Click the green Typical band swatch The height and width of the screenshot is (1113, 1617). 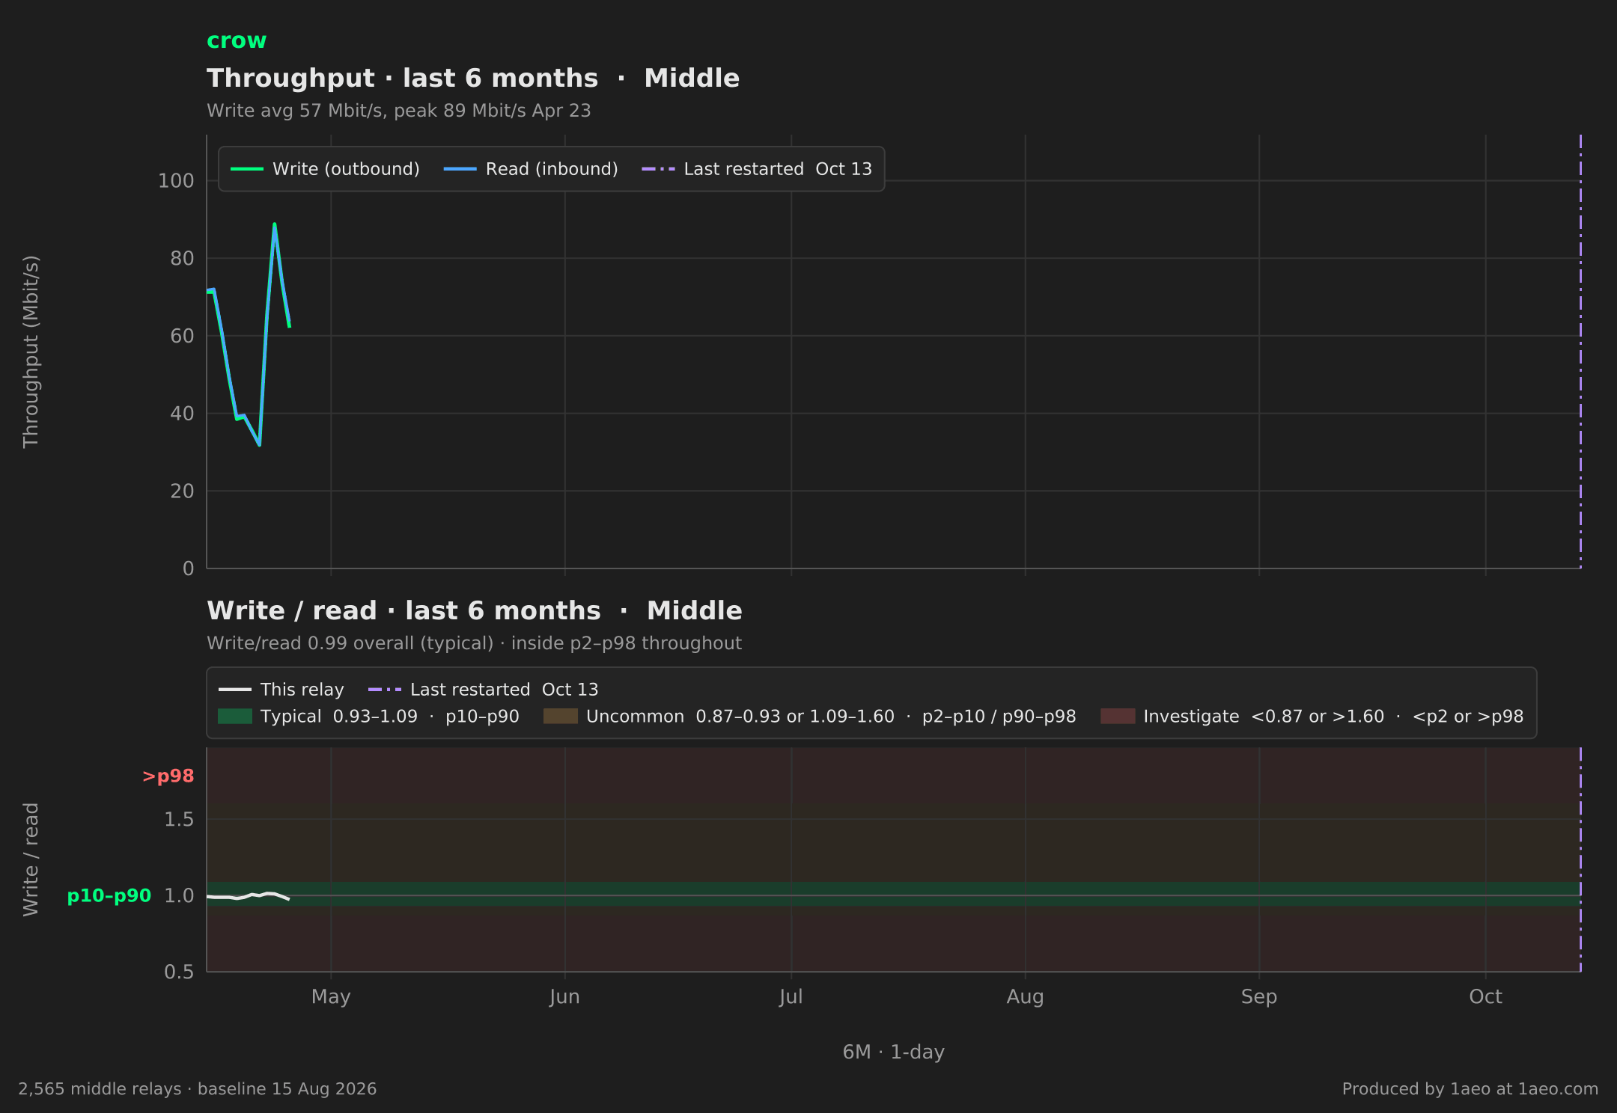click(235, 717)
